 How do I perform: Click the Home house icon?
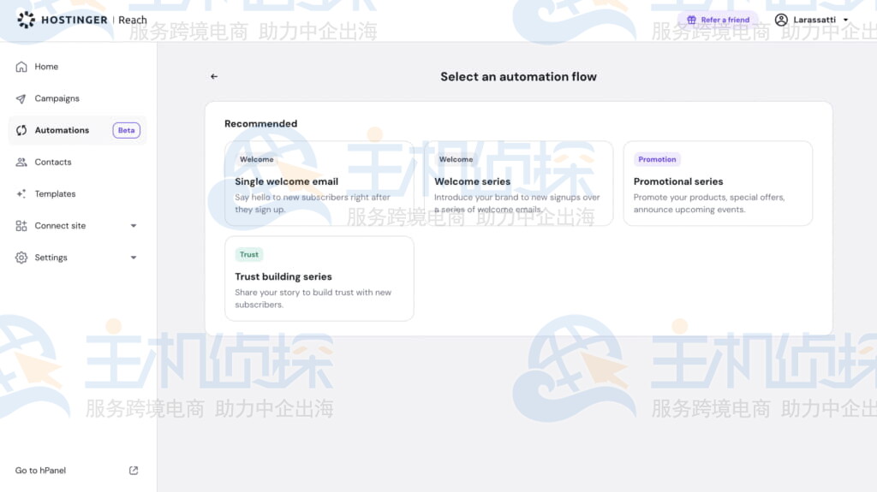click(21, 67)
